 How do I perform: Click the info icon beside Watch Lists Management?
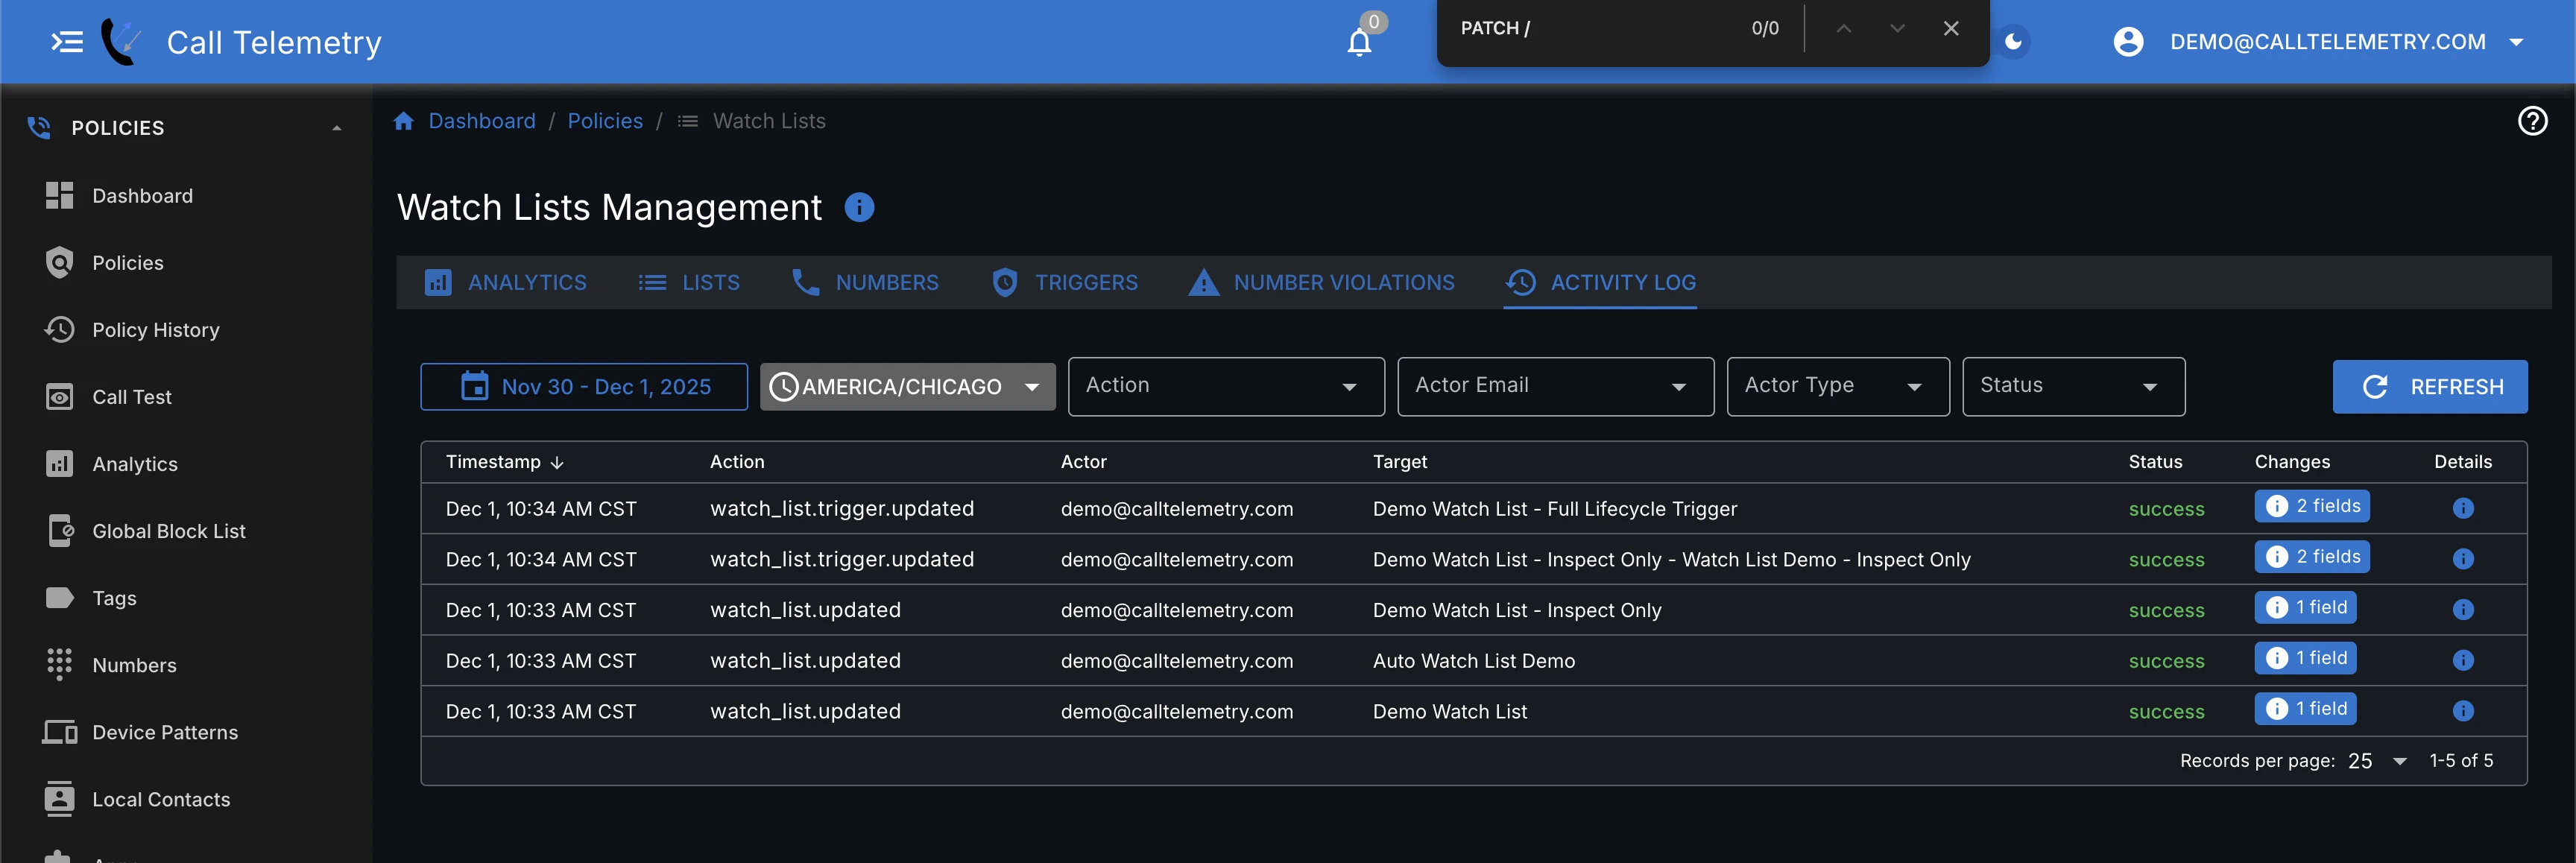(x=859, y=207)
